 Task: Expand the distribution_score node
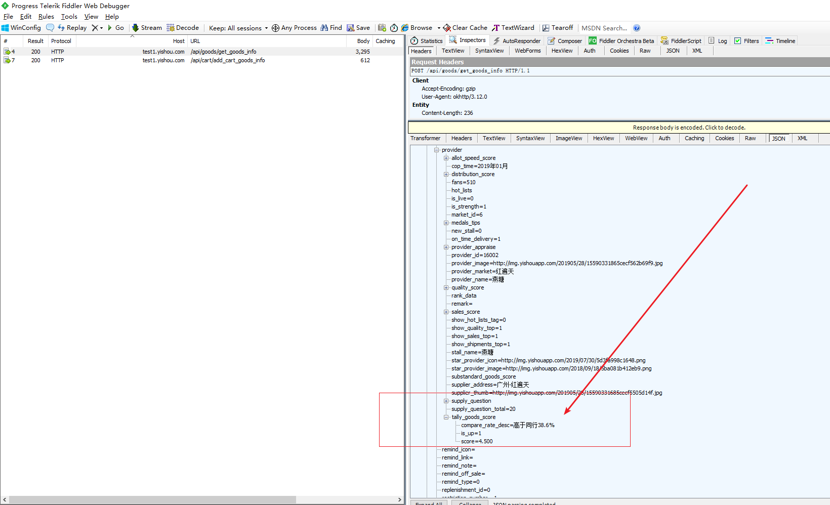click(x=446, y=174)
